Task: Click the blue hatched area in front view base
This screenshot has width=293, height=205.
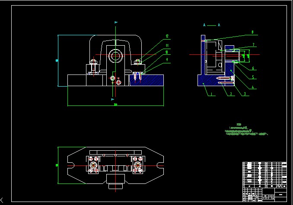Action: coord(149,81)
